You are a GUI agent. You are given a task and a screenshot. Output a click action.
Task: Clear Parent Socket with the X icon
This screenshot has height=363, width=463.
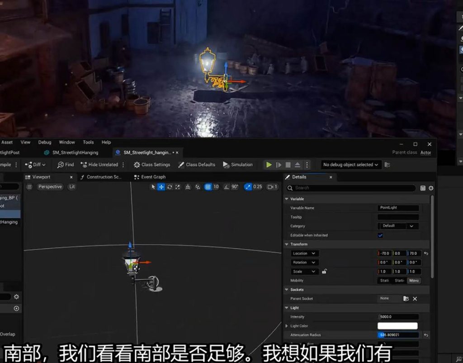click(415, 299)
